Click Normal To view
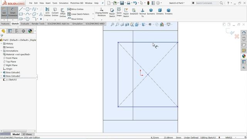The image size is (247, 139). coord(142,13)
